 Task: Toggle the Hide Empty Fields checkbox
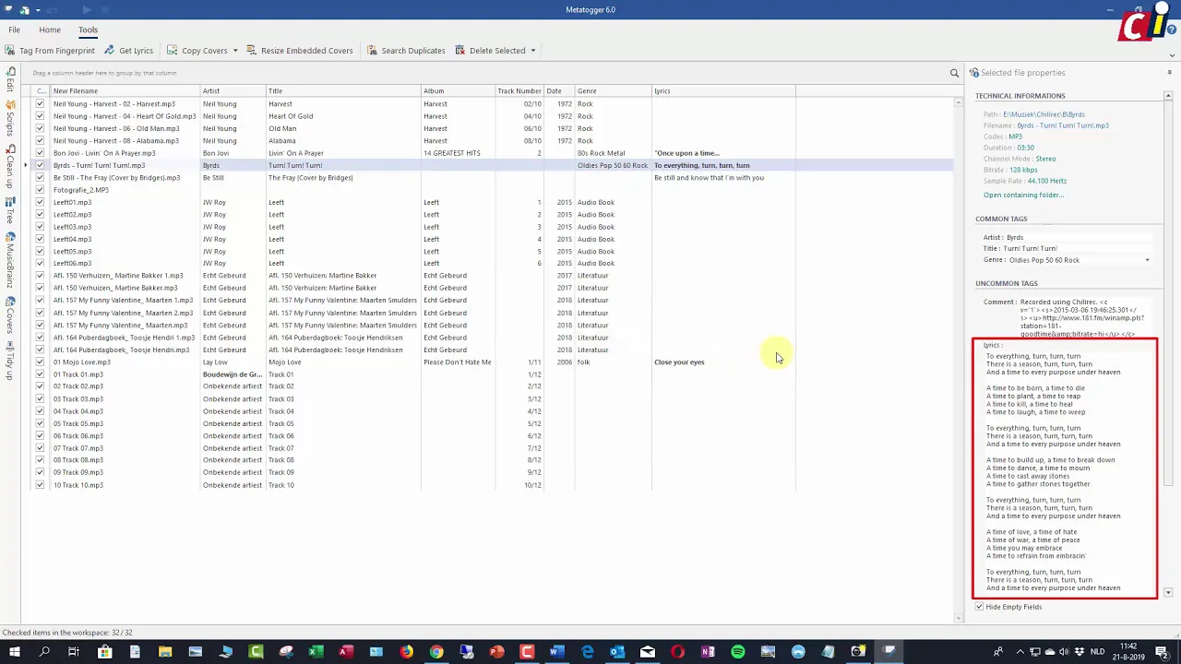(979, 607)
